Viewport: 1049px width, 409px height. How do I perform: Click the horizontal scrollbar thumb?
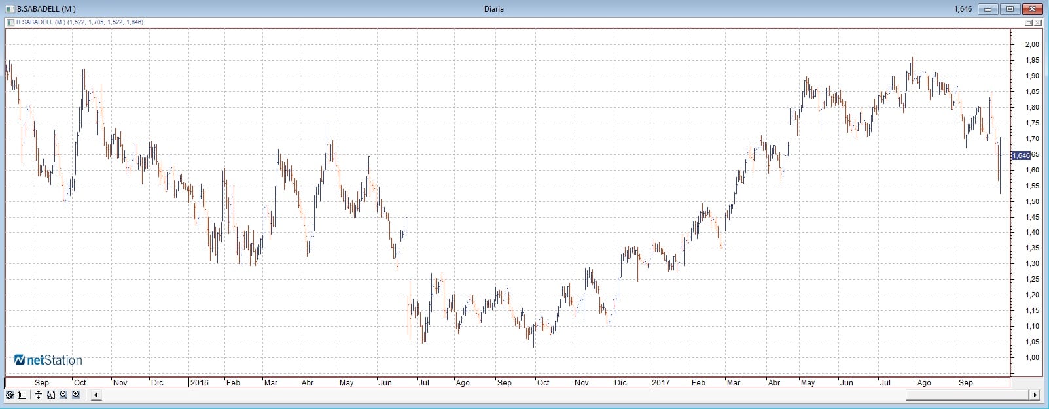click(x=966, y=395)
